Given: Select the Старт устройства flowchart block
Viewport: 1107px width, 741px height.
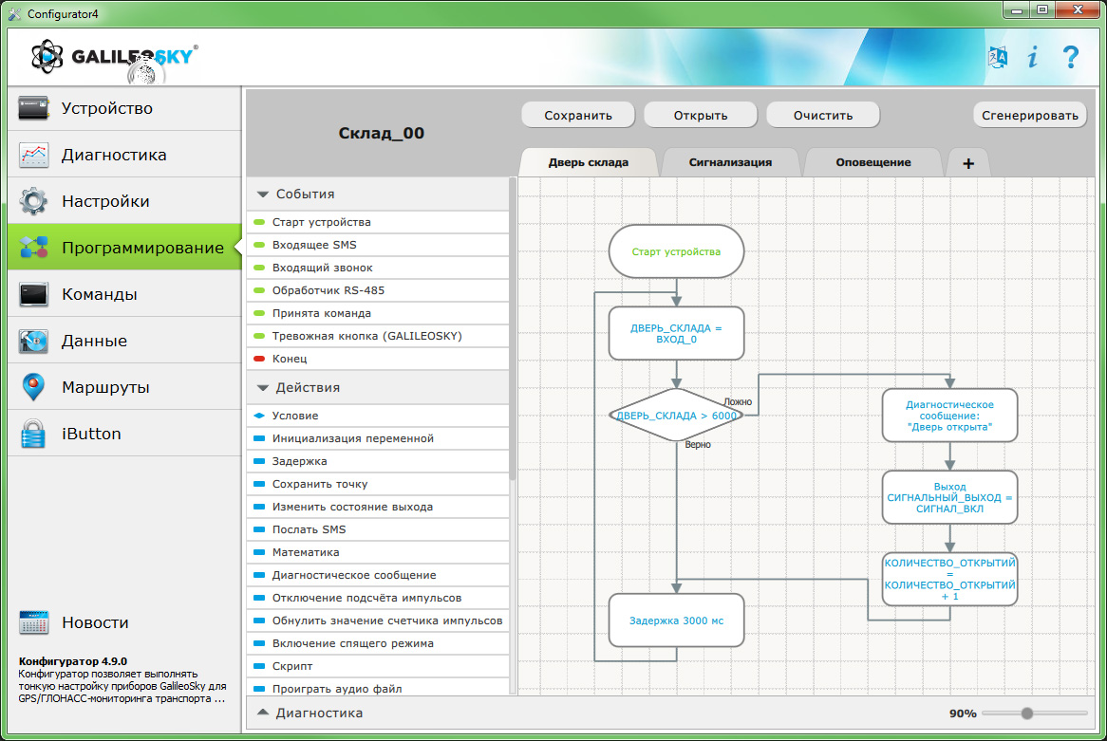Looking at the screenshot, I should [676, 251].
